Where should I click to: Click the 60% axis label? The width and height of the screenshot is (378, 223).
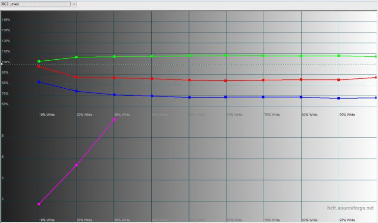[5, 104]
